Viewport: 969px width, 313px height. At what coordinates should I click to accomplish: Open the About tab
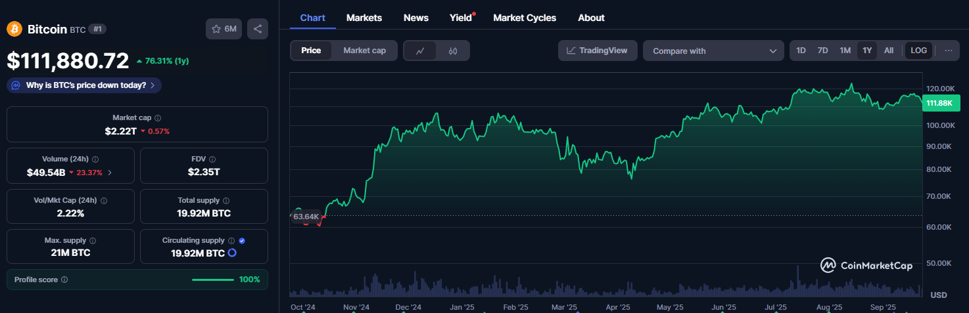coord(591,18)
